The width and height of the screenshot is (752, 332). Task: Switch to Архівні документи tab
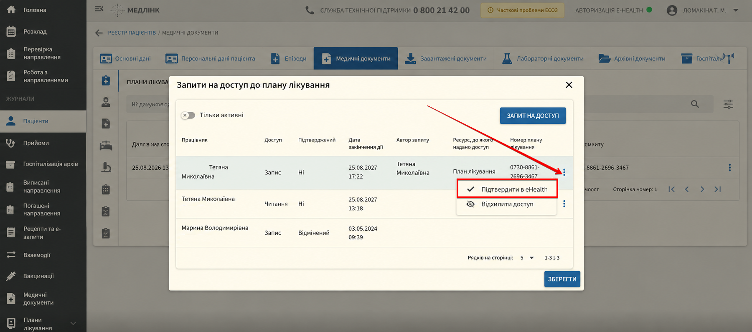point(632,59)
